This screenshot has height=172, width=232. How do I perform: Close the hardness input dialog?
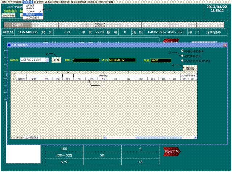[x=225, y=45]
